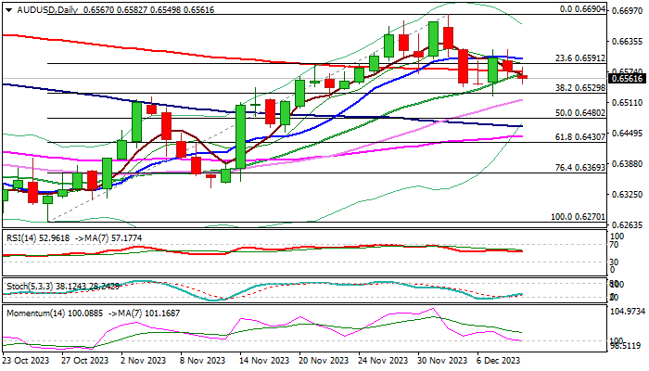Image resolution: width=649 pixels, height=371 pixels.
Task: Click price axis value 0.63250
Action: click(627, 194)
